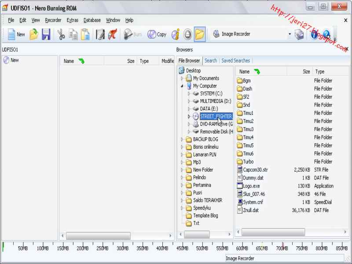Collapse the My Computer tree node

pyautogui.click(x=182, y=86)
